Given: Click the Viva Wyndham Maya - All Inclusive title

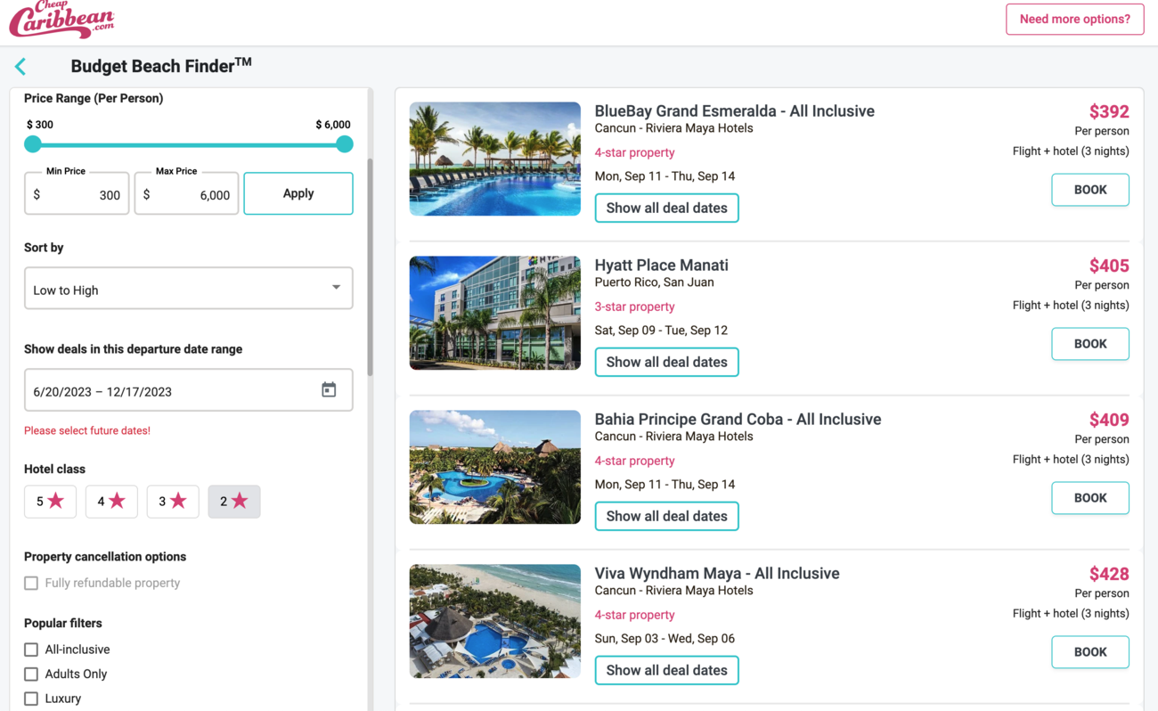Looking at the screenshot, I should click(717, 574).
